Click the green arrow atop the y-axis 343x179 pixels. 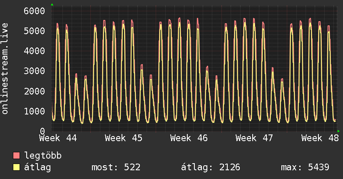52,5
